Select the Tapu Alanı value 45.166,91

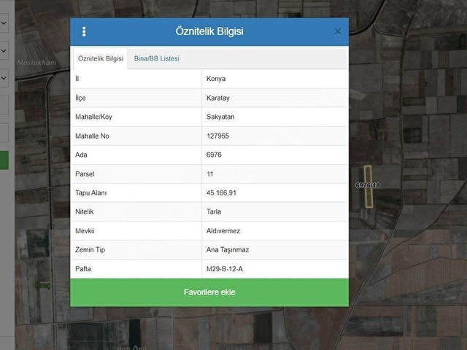[x=221, y=192]
